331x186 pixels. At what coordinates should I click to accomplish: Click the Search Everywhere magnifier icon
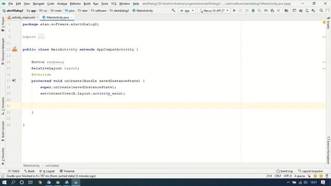[321, 10]
